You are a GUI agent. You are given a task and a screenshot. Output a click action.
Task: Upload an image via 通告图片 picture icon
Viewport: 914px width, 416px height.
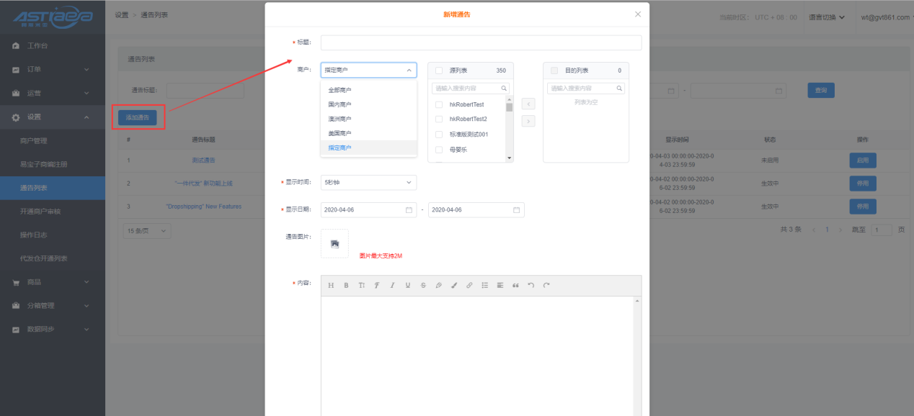point(334,244)
